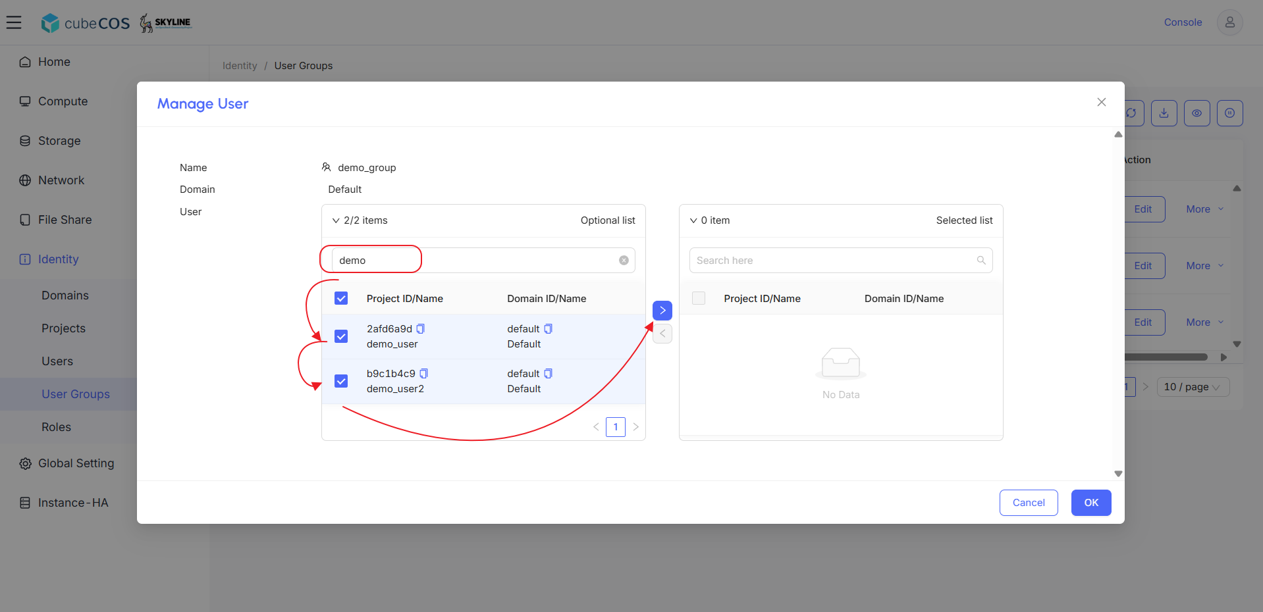Click the demo_user2 name text
Screen dimensions: 1263x612
point(395,389)
